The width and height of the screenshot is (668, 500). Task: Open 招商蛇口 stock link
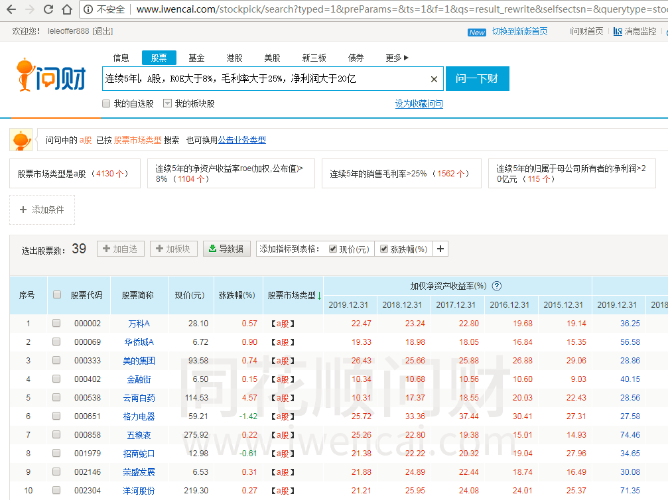point(139,454)
